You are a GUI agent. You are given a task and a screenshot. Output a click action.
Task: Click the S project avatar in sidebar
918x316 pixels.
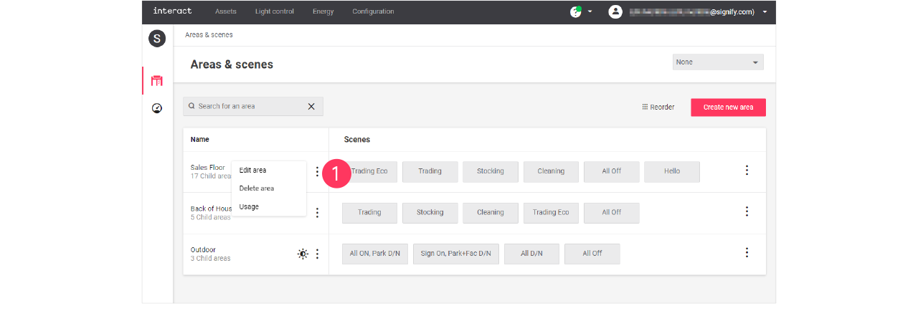click(x=156, y=39)
